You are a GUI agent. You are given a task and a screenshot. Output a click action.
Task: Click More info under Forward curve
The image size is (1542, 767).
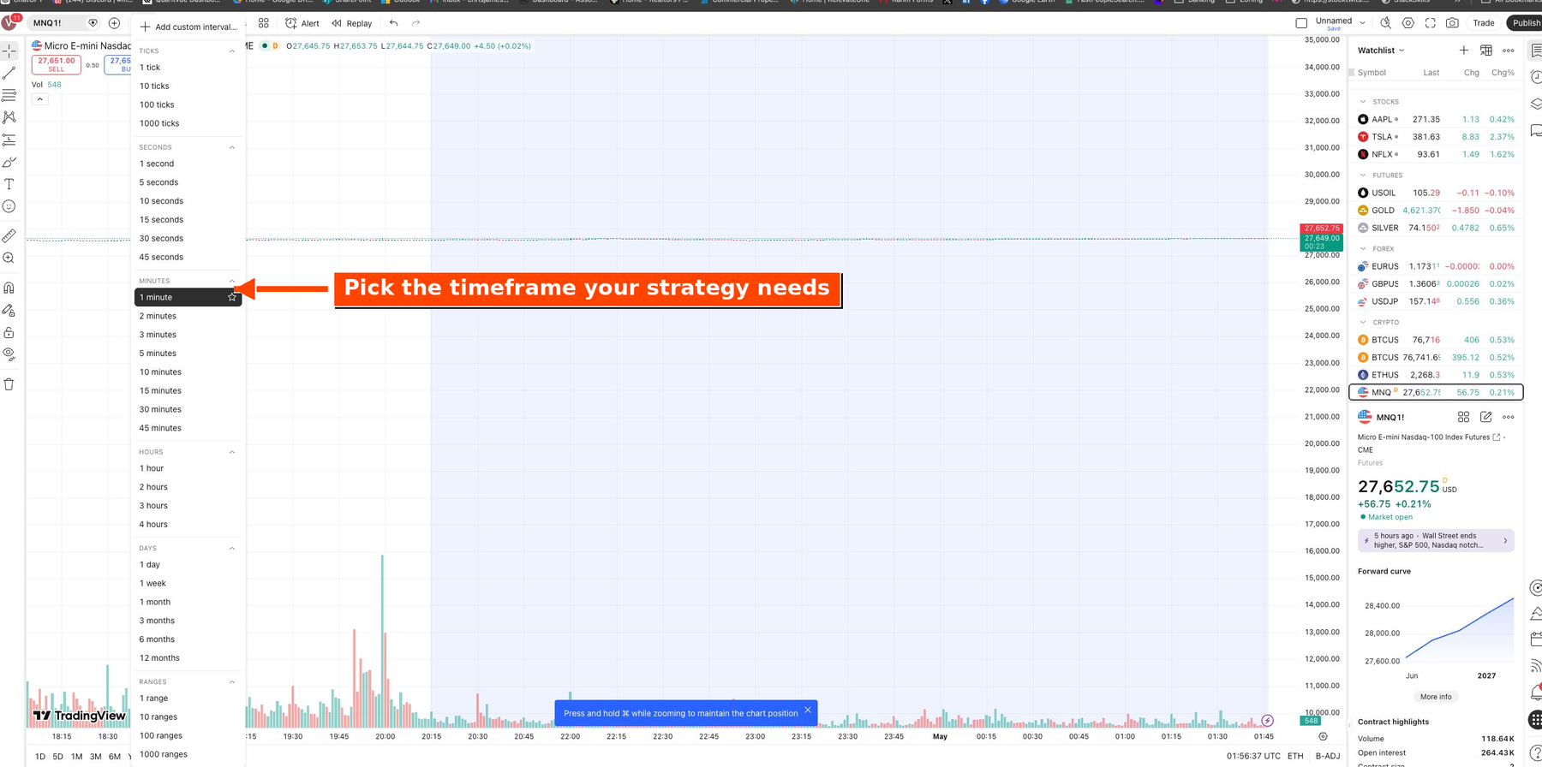pos(1436,697)
